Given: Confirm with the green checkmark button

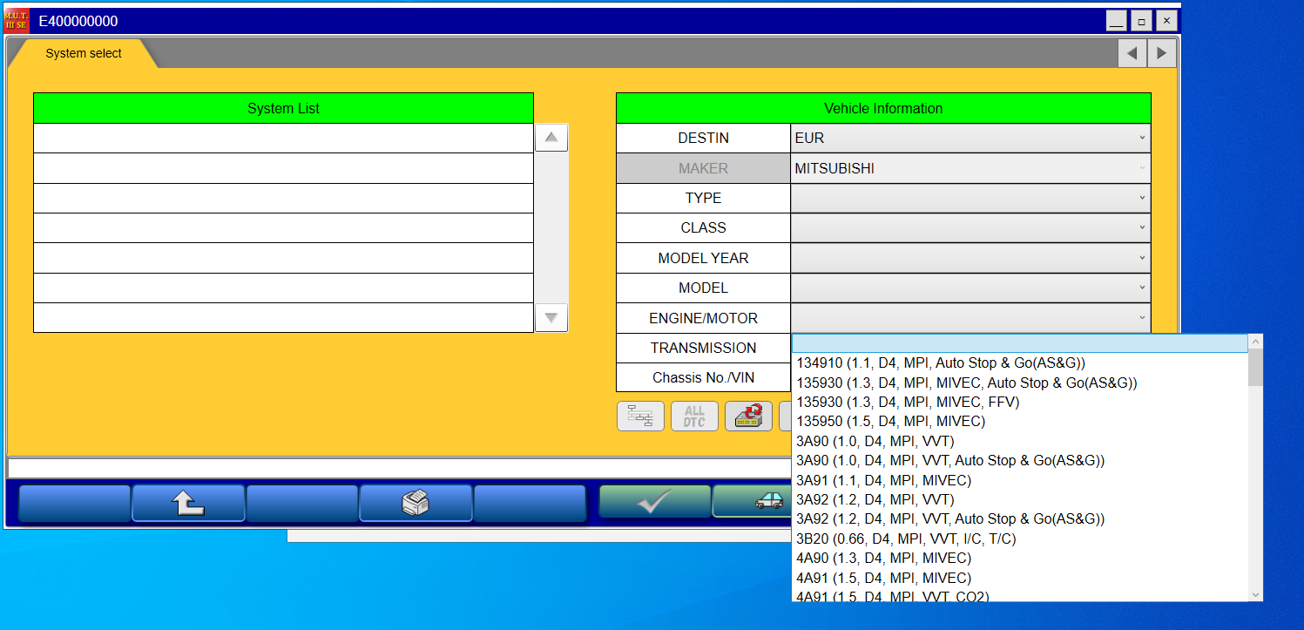Looking at the screenshot, I should [653, 502].
